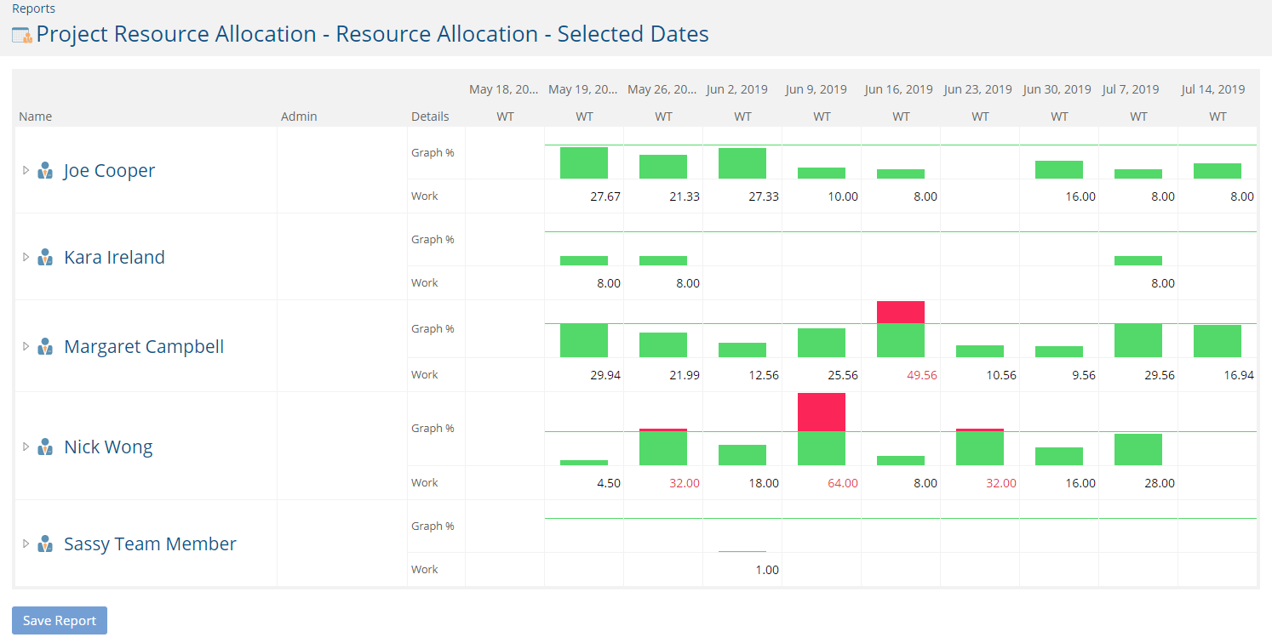The height and width of the screenshot is (643, 1272).
Task: Open Joe Cooper's resource link
Action: point(109,171)
